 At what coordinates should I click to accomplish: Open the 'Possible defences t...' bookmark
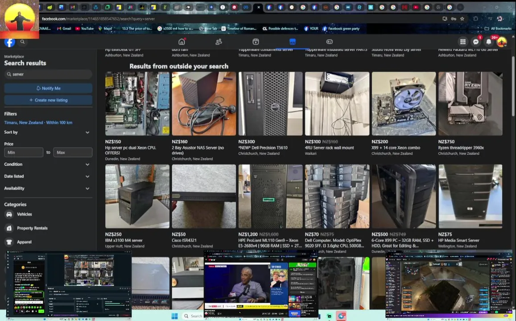[280, 29]
